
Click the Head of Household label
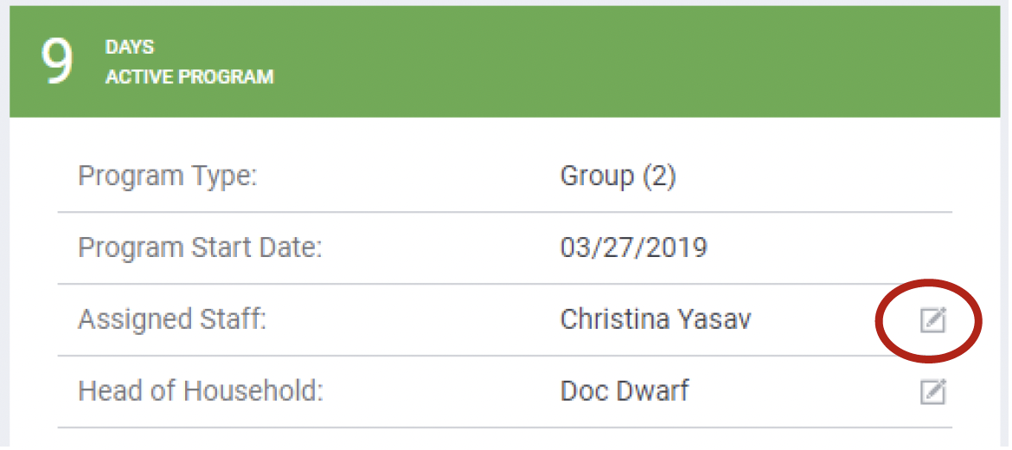[x=200, y=391]
